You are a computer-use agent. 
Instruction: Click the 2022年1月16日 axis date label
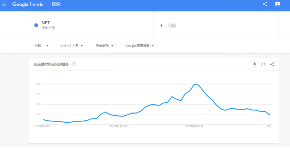tap(194, 126)
